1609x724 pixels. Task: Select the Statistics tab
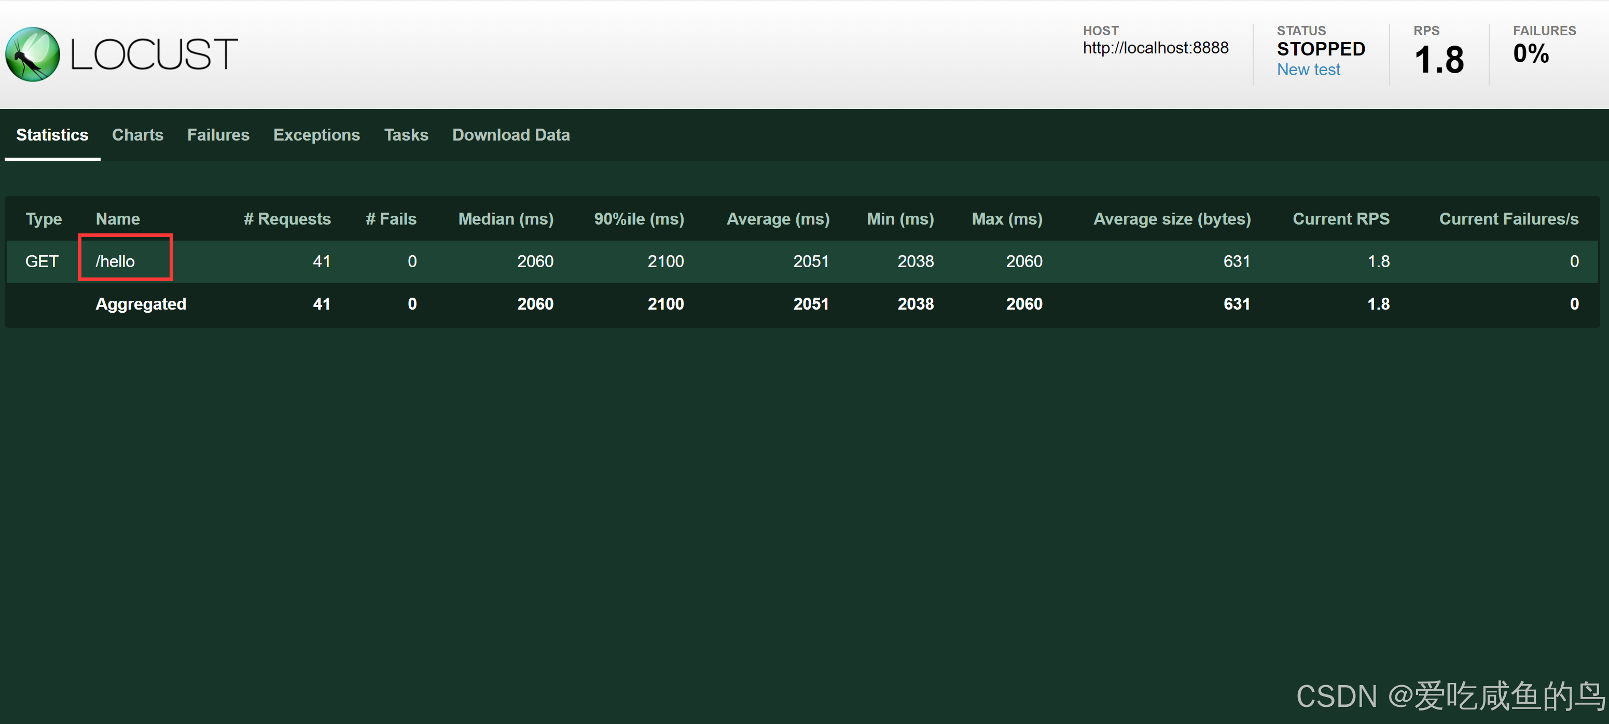click(x=52, y=135)
